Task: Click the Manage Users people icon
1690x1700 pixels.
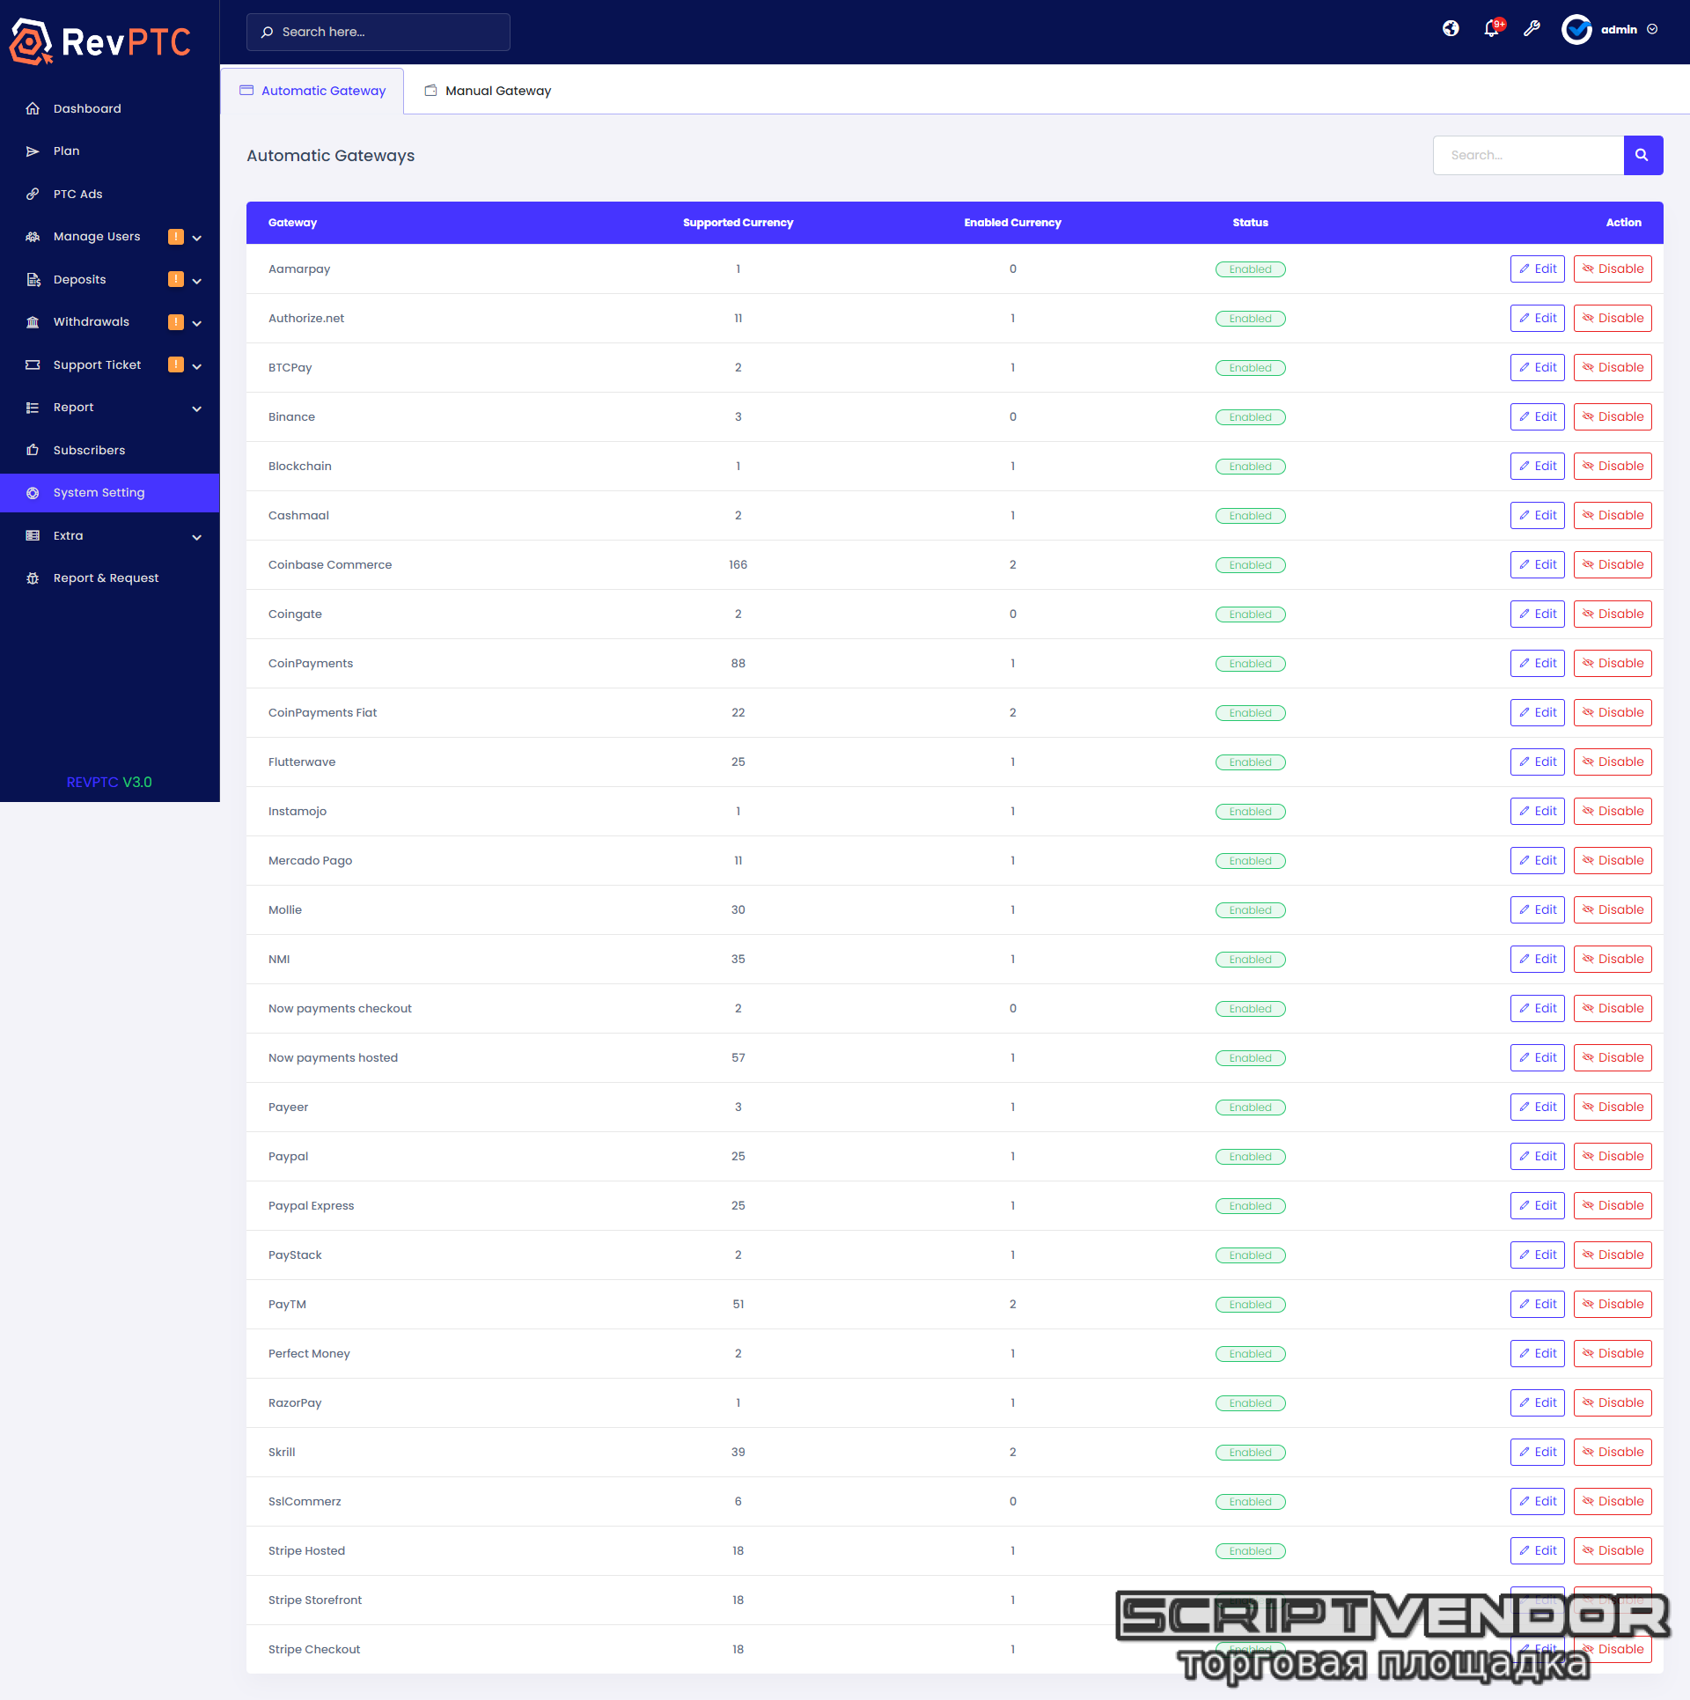Action: pyautogui.click(x=33, y=237)
